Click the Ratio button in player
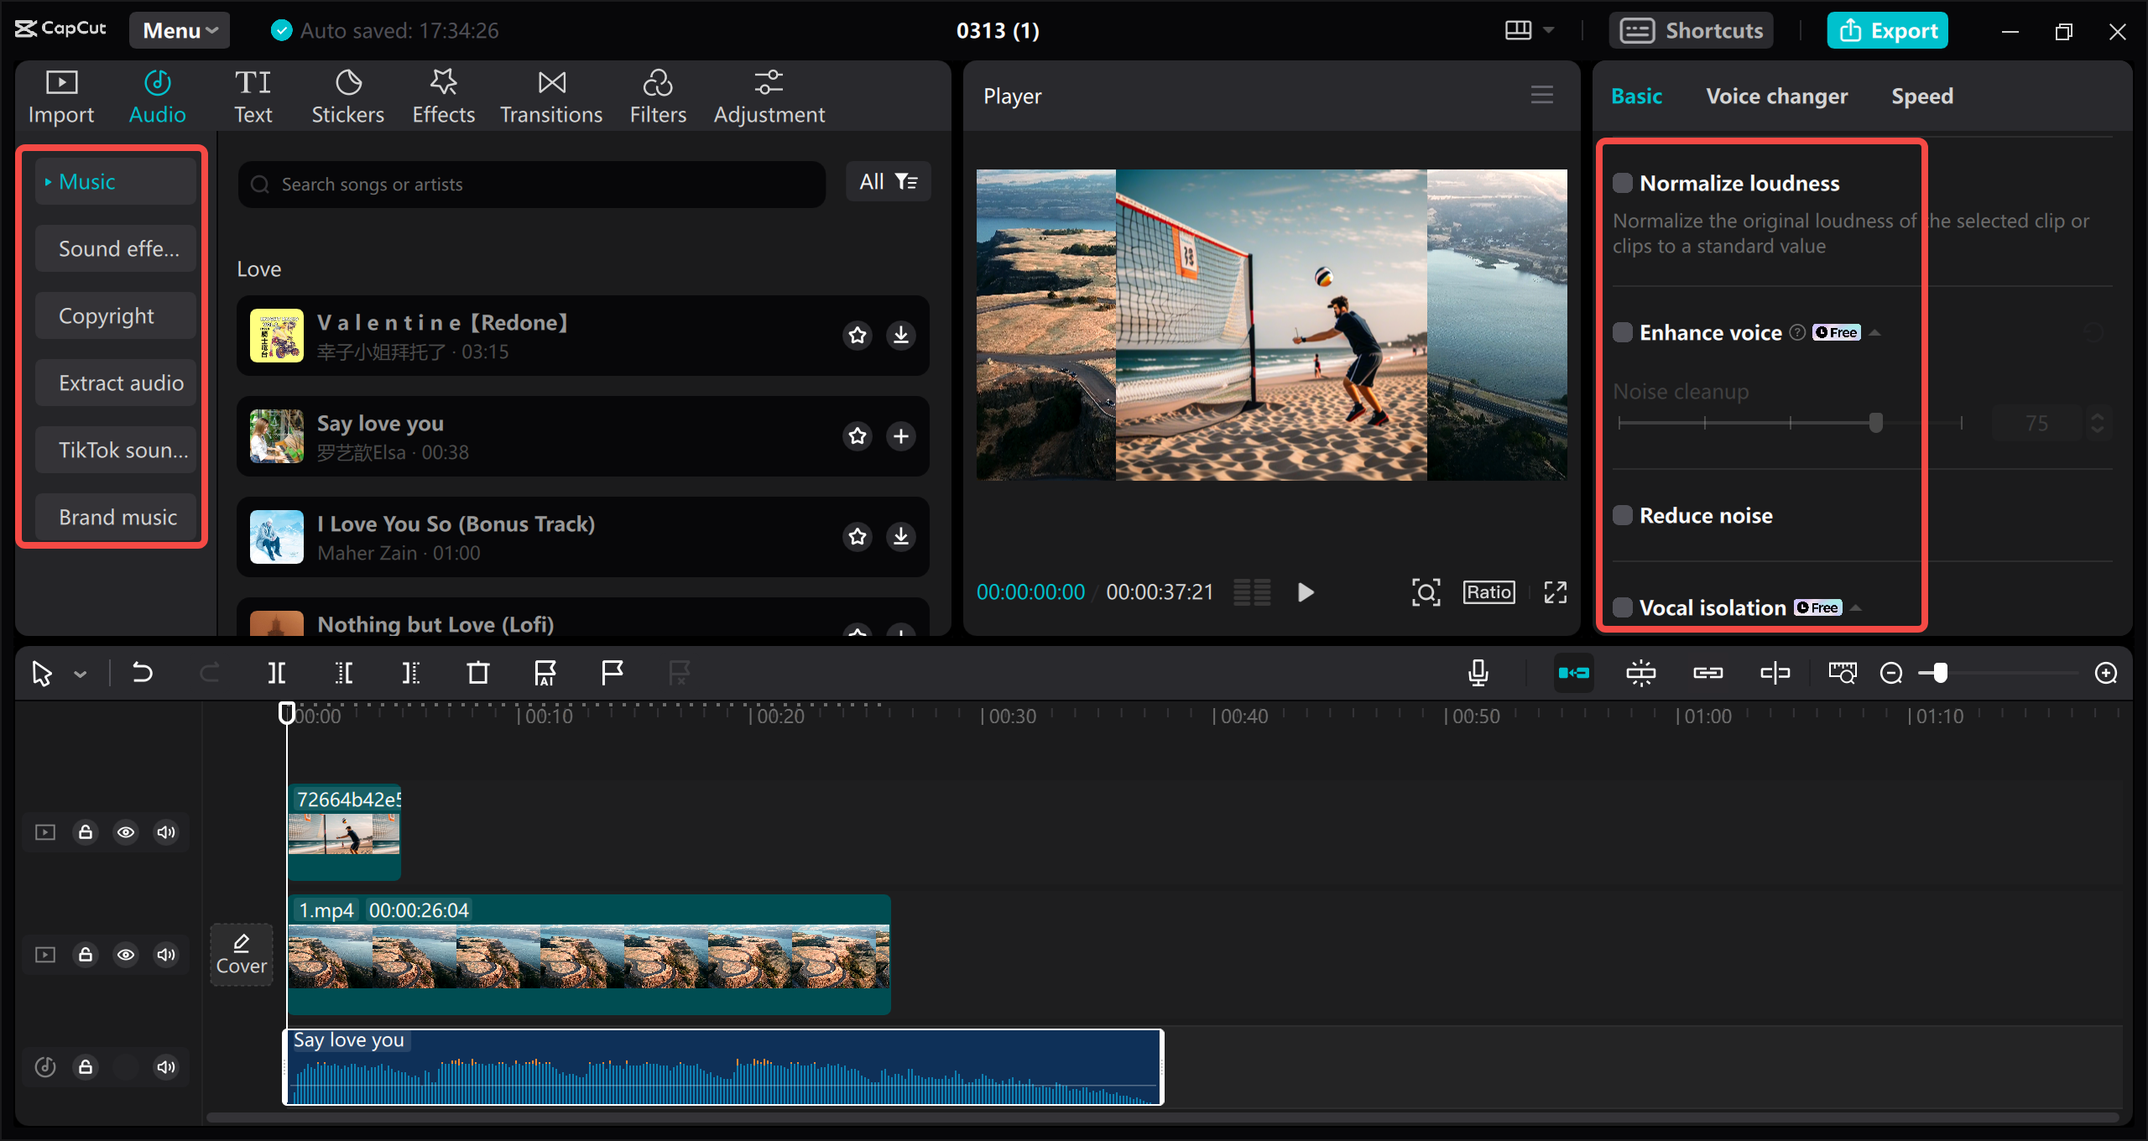The width and height of the screenshot is (2148, 1141). click(1488, 592)
